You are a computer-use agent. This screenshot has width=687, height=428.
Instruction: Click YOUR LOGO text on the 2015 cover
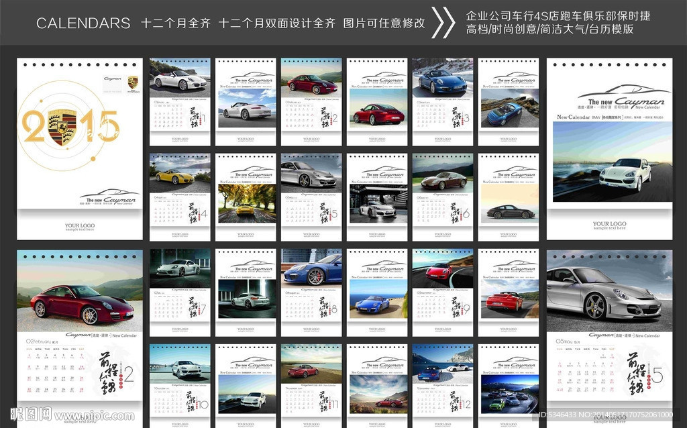point(80,227)
